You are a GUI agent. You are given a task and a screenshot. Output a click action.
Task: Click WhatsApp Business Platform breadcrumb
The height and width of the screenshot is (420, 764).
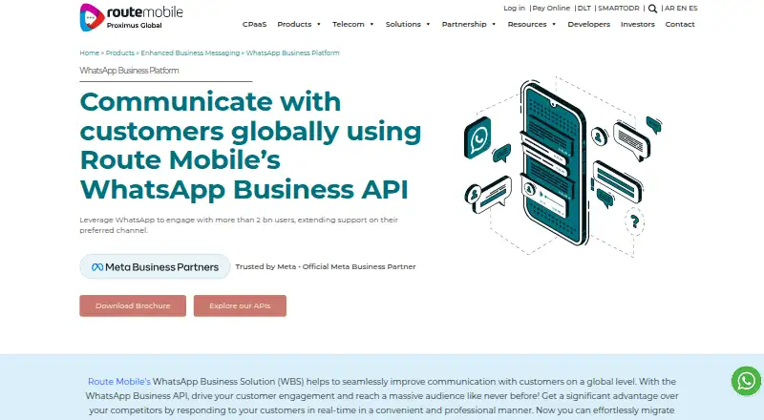(292, 52)
